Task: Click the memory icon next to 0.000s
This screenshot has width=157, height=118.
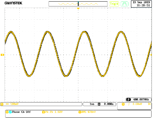Action: [99, 104]
